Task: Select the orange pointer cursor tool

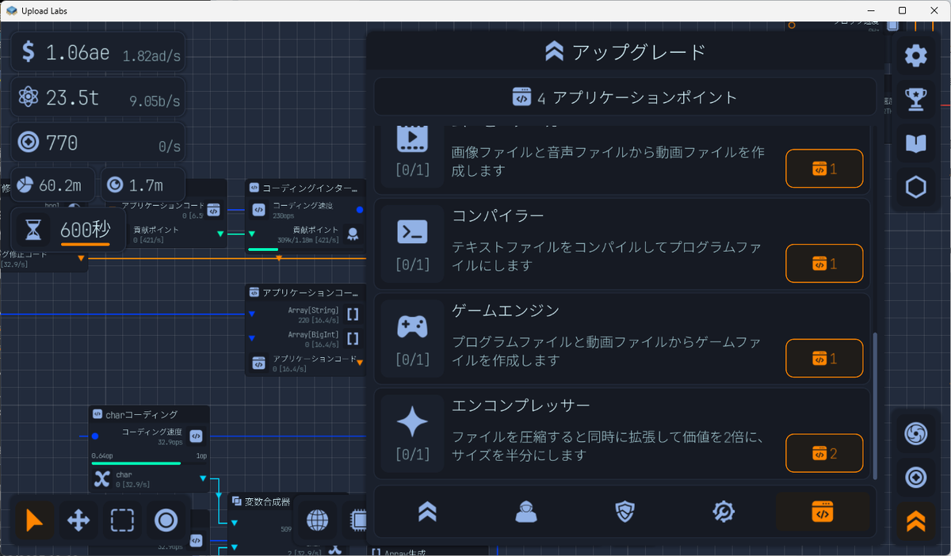Action: pyautogui.click(x=35, y=520)
